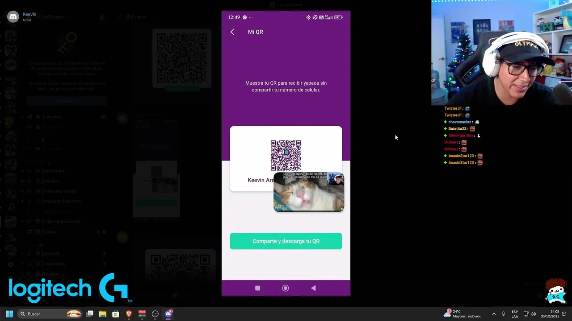Tap the Android recent apps square button
Viewport: 572px width, 321px height.
tap(258, 288)
